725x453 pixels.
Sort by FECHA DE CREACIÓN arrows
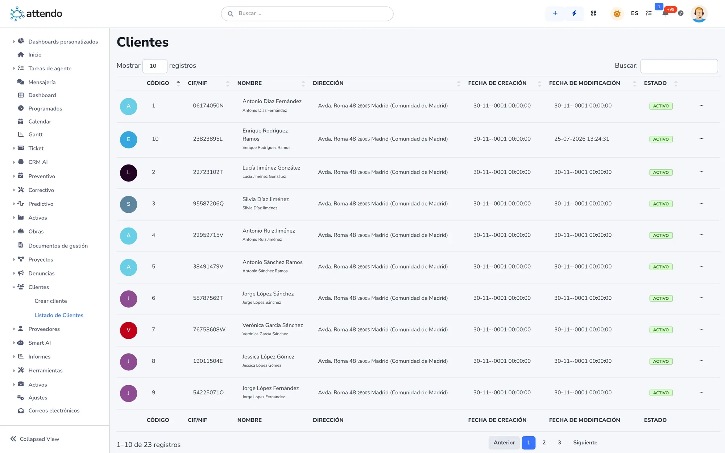539,83
